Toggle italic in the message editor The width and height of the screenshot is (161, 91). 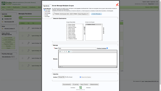tap(62, 52)
